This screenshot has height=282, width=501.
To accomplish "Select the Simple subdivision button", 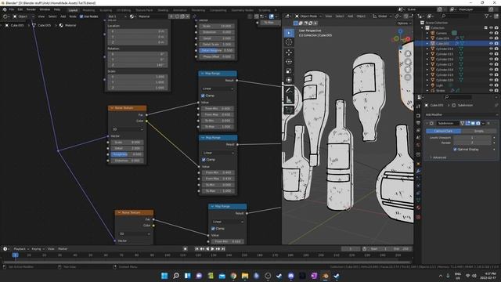I will [x=478, y=131].
